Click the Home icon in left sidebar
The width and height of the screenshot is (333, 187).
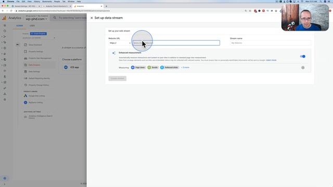point(5,25)
